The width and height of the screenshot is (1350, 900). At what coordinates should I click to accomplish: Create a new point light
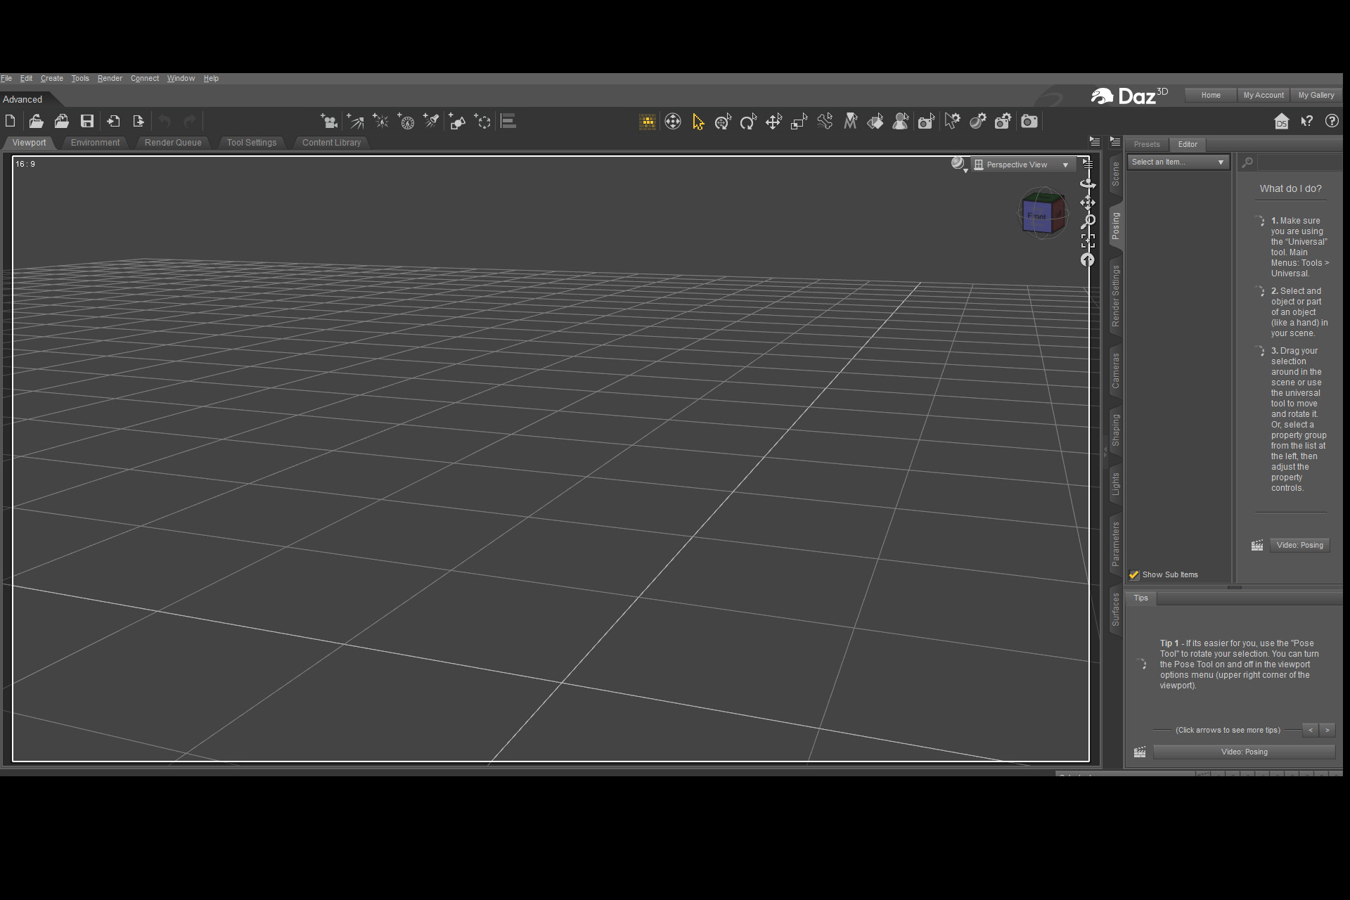[x=380, y=122]
